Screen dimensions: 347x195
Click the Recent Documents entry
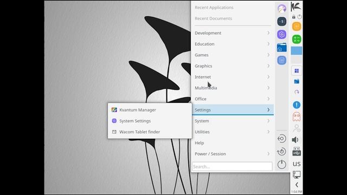coord(233,18)
